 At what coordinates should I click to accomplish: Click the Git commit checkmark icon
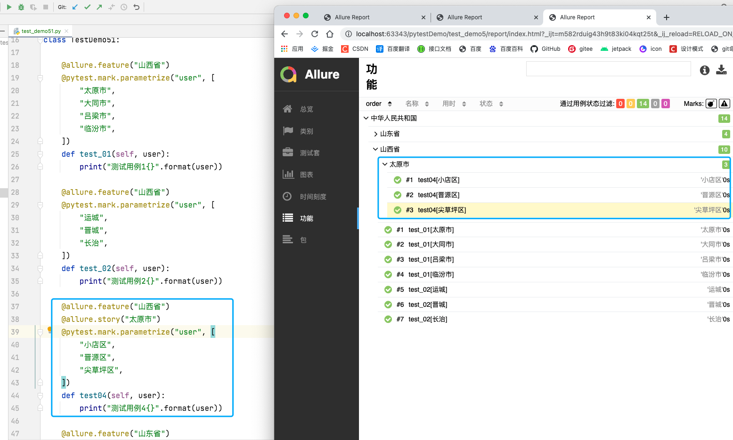[x=87, y=7]
